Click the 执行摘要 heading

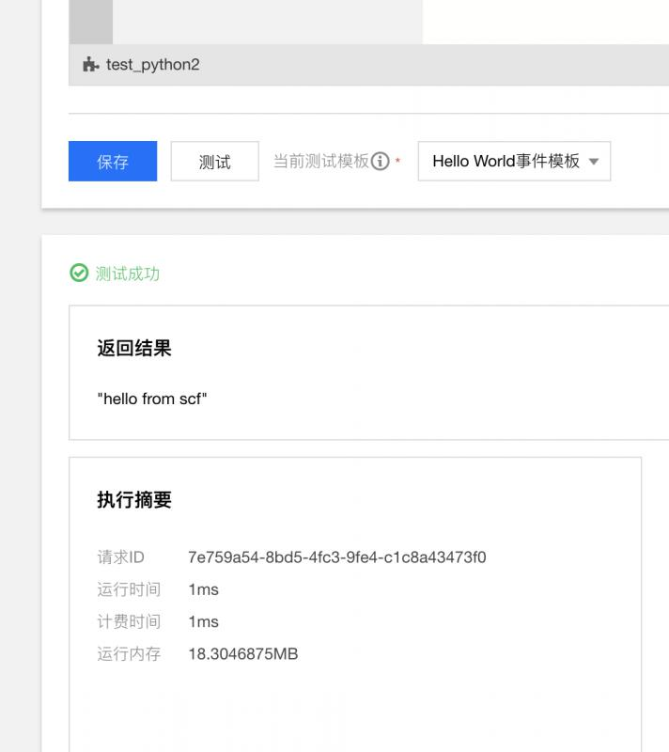134,499
